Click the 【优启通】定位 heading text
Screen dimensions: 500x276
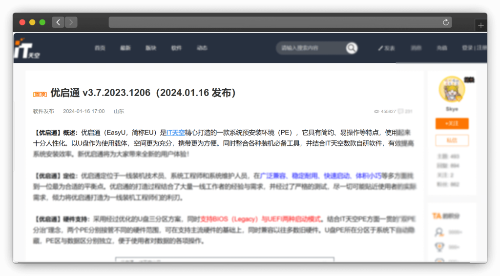(x=55, y=176)
